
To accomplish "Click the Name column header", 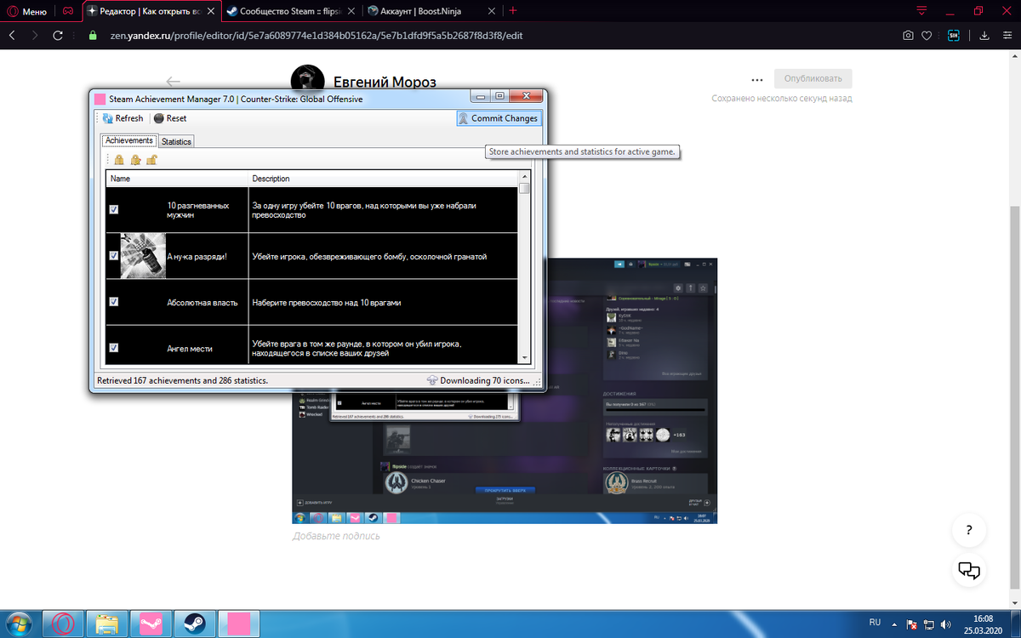I will tap(177, 179).
